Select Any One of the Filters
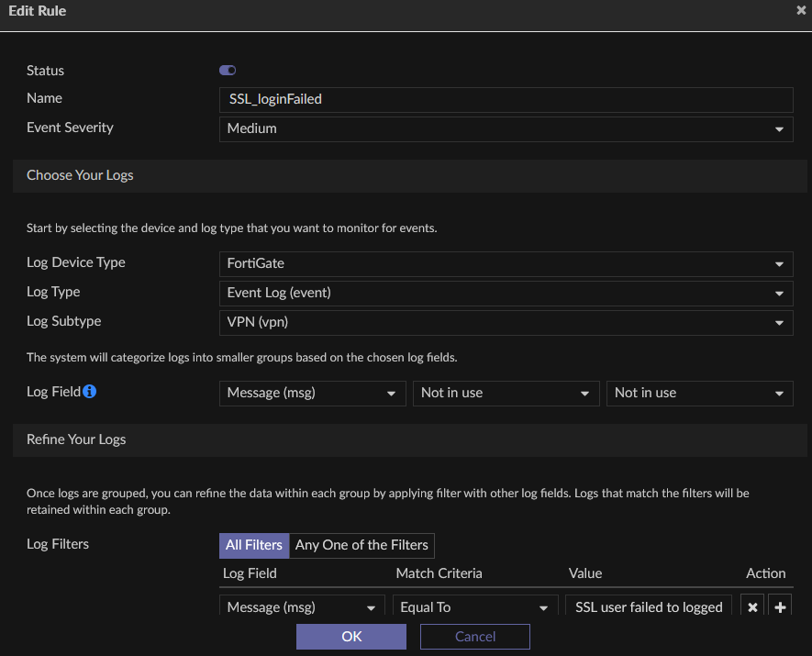 coord(362,545)
